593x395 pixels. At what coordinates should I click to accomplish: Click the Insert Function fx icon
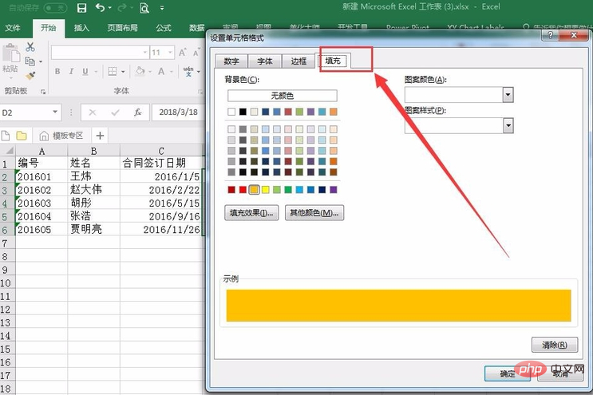(138, 113)
